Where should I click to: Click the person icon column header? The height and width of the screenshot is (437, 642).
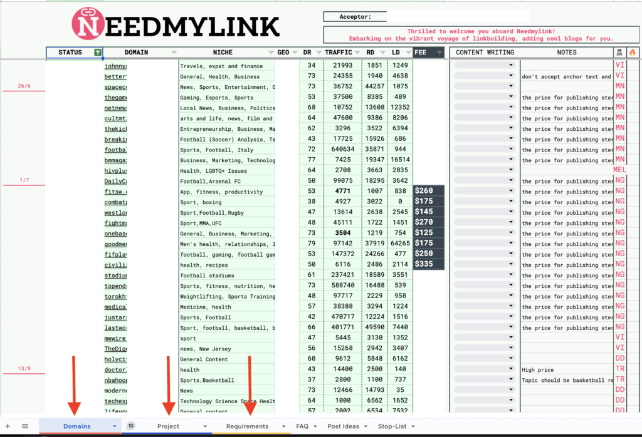pos(619,53)
